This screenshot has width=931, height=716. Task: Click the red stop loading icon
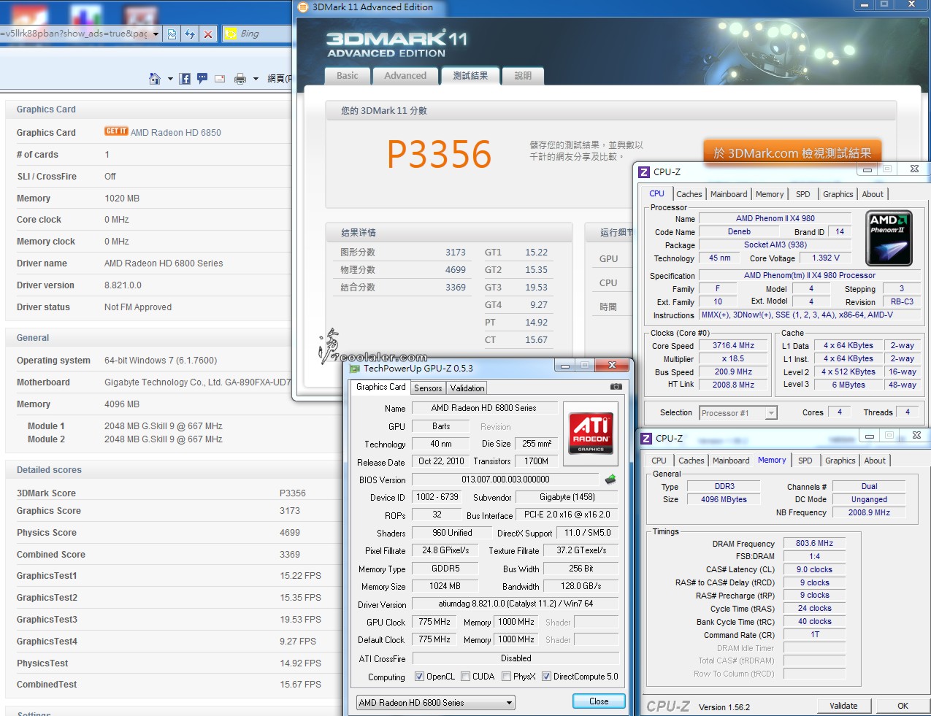(x=208, y=34)
